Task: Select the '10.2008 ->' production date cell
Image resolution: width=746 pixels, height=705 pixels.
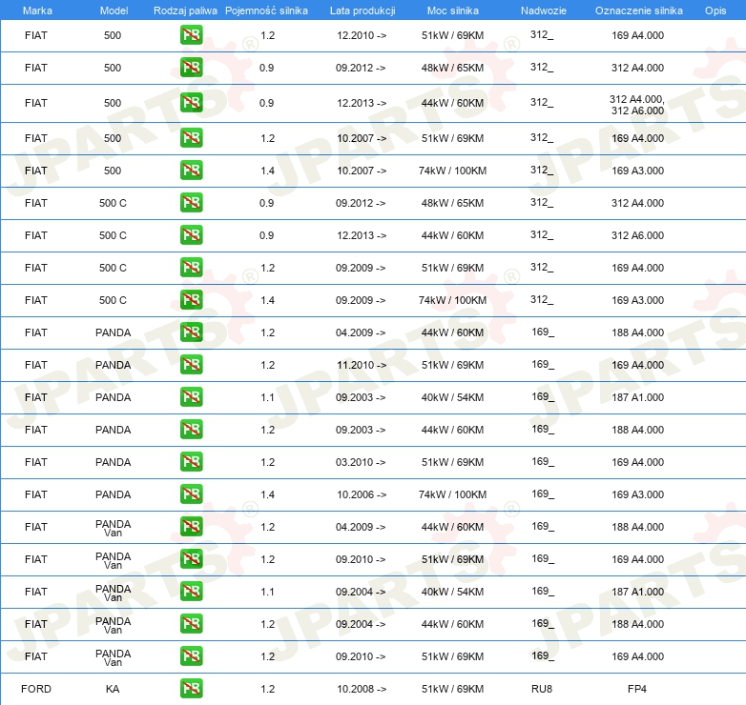Action: pyautogui.click(x=362, y=689)
